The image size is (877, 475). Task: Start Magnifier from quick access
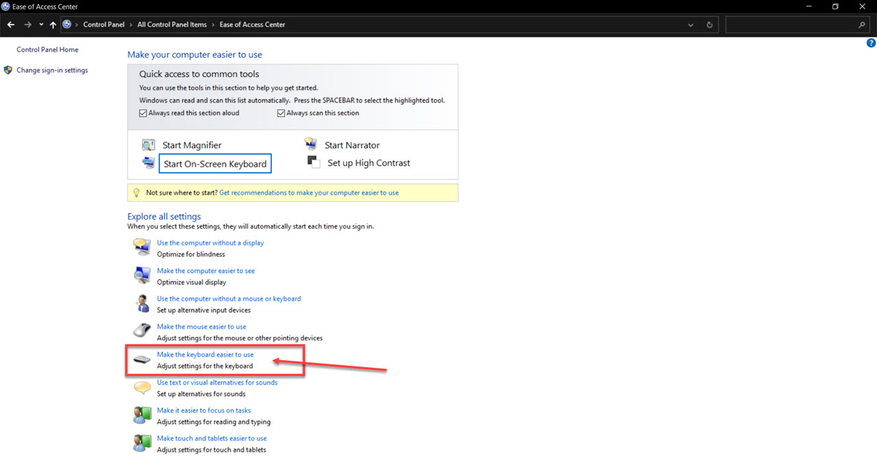click(x=192, y=146)
